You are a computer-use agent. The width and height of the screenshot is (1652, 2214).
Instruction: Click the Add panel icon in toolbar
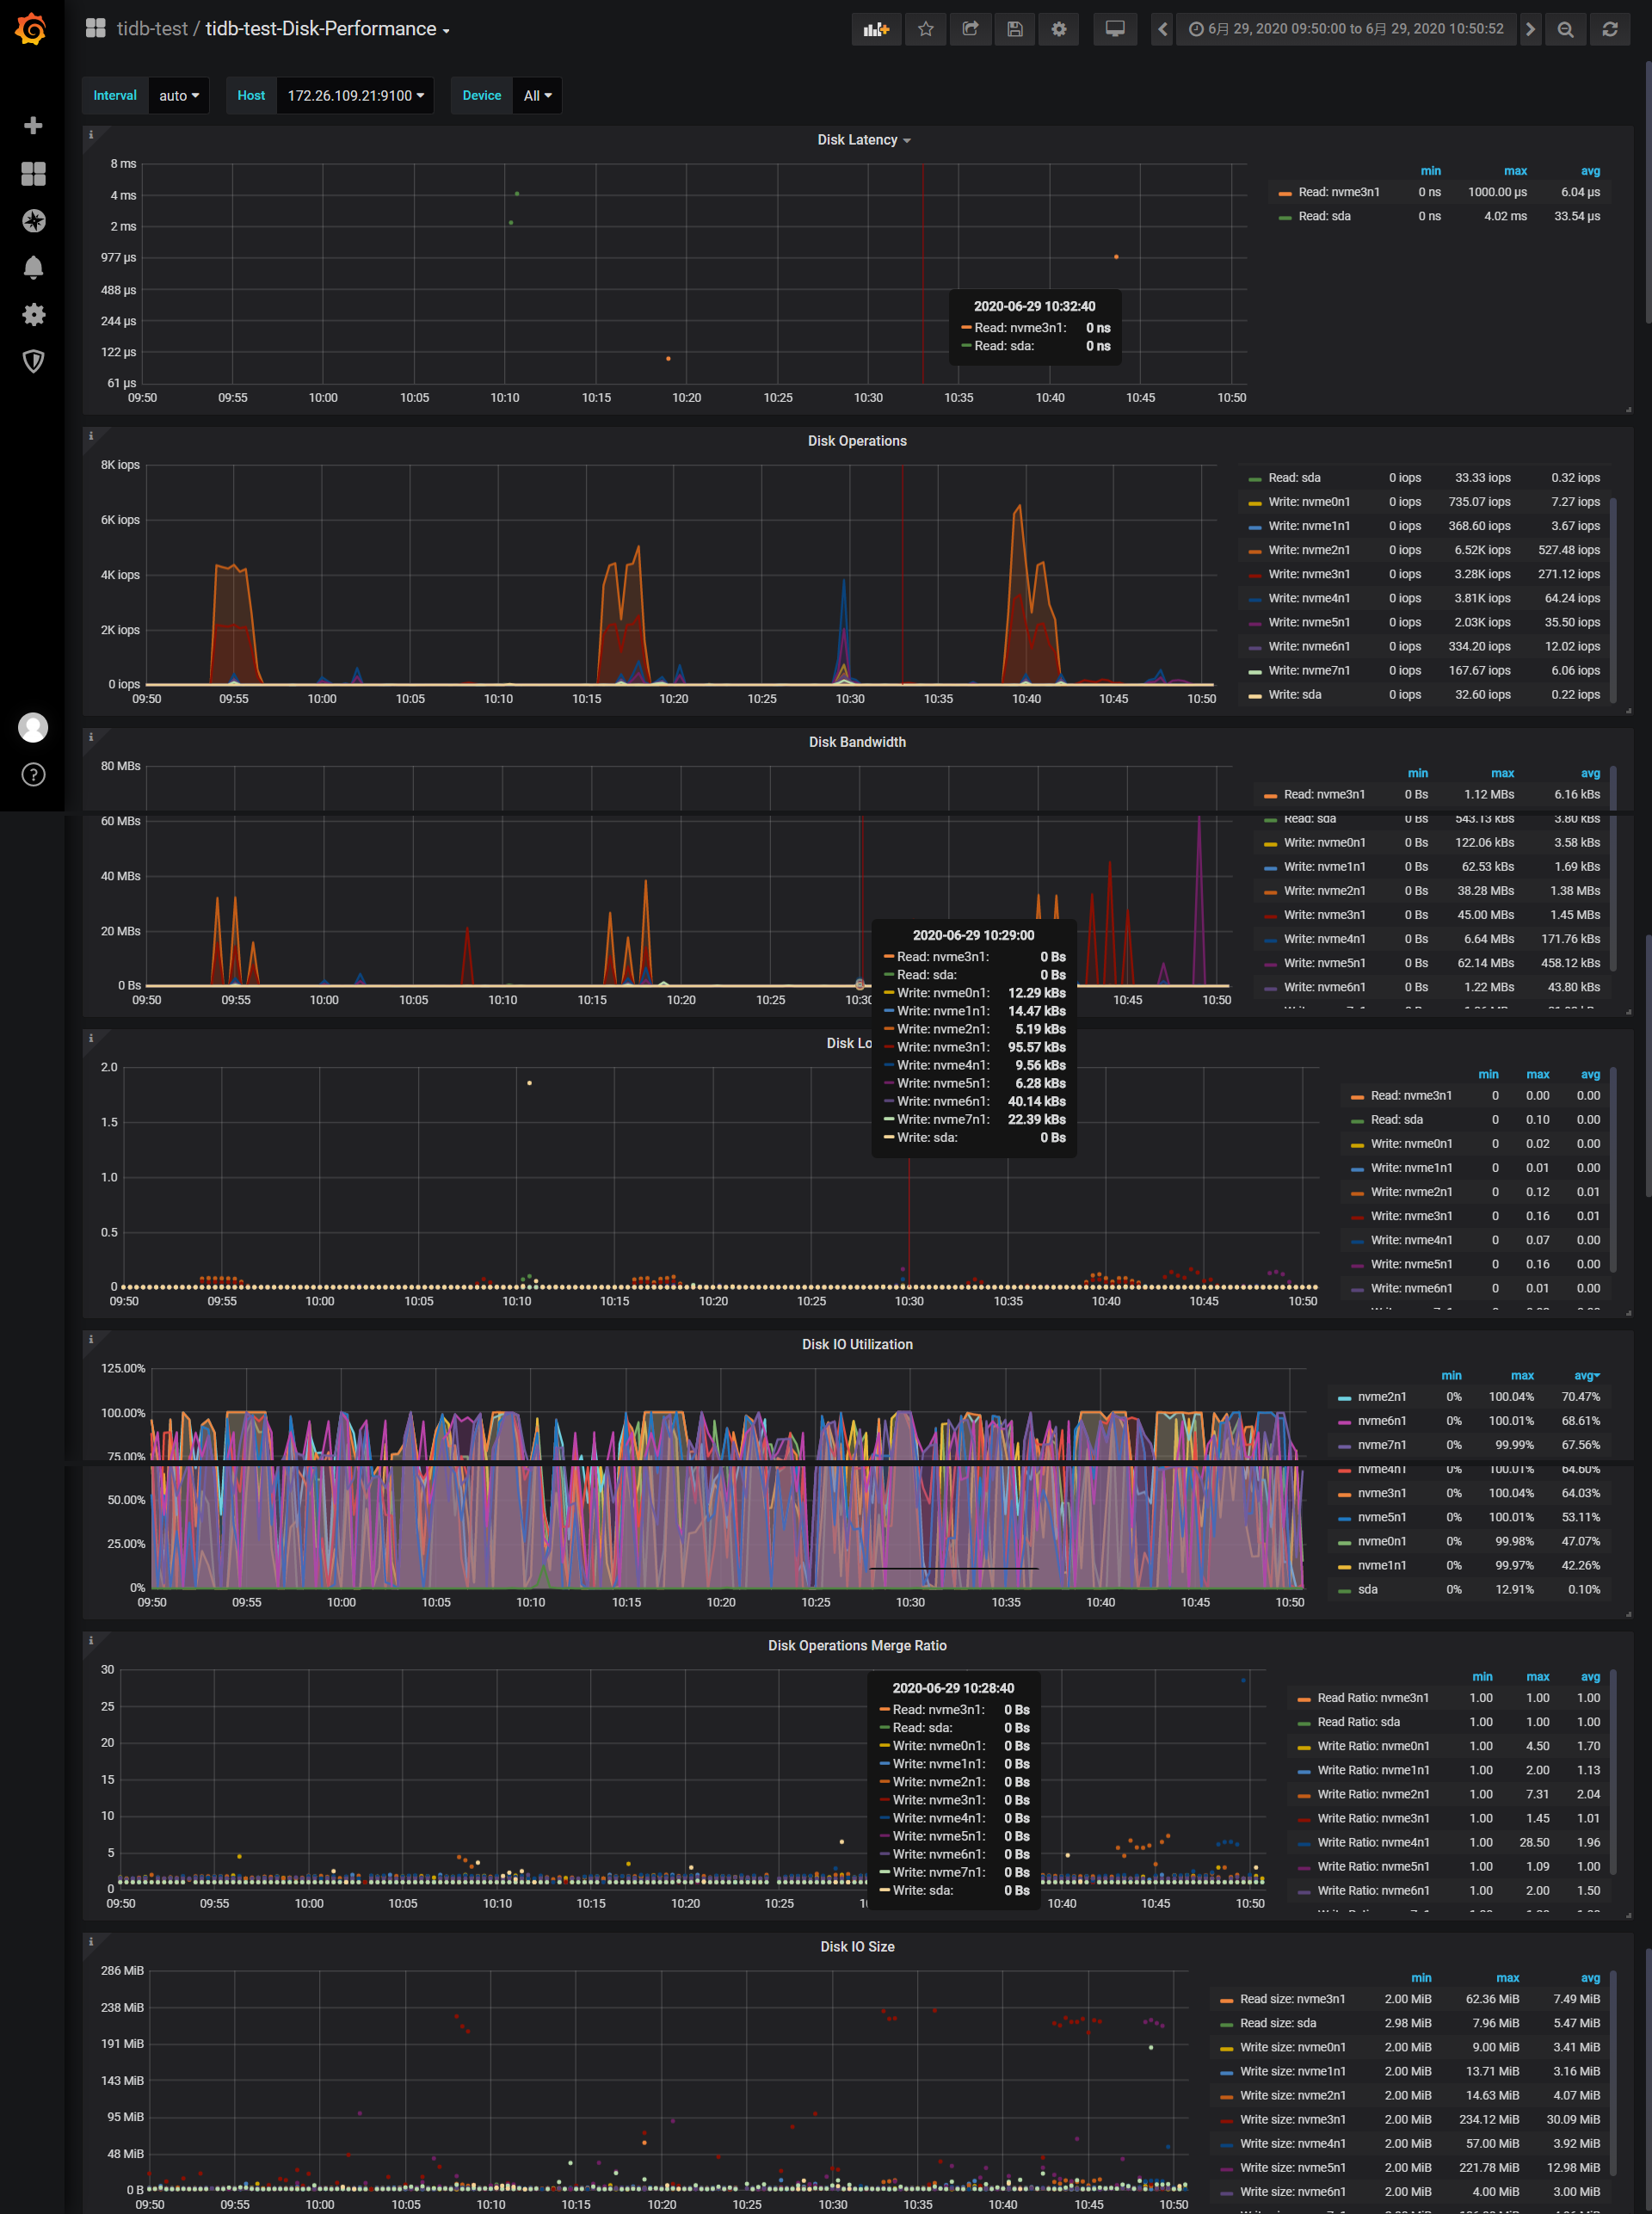(x=875, y=29)
